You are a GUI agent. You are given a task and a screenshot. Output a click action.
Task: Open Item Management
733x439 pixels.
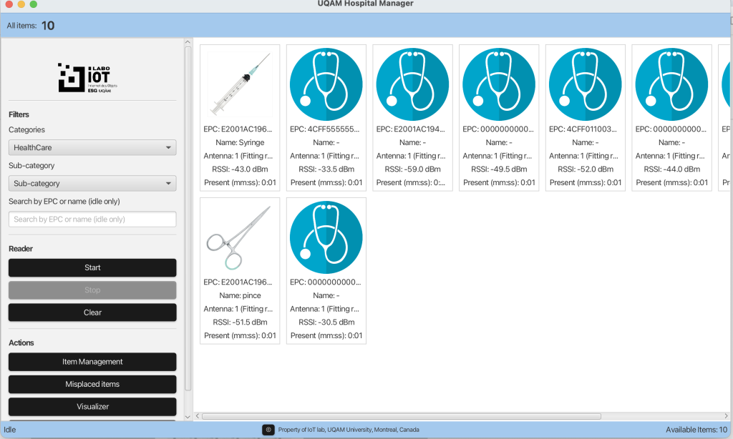point(92,362)
